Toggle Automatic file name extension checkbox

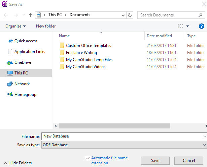88,158
